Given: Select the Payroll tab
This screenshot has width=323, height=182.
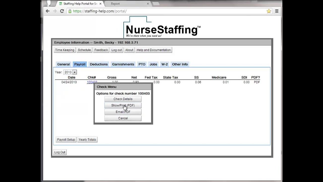Looking at the screenshot, I should (80, 64).
